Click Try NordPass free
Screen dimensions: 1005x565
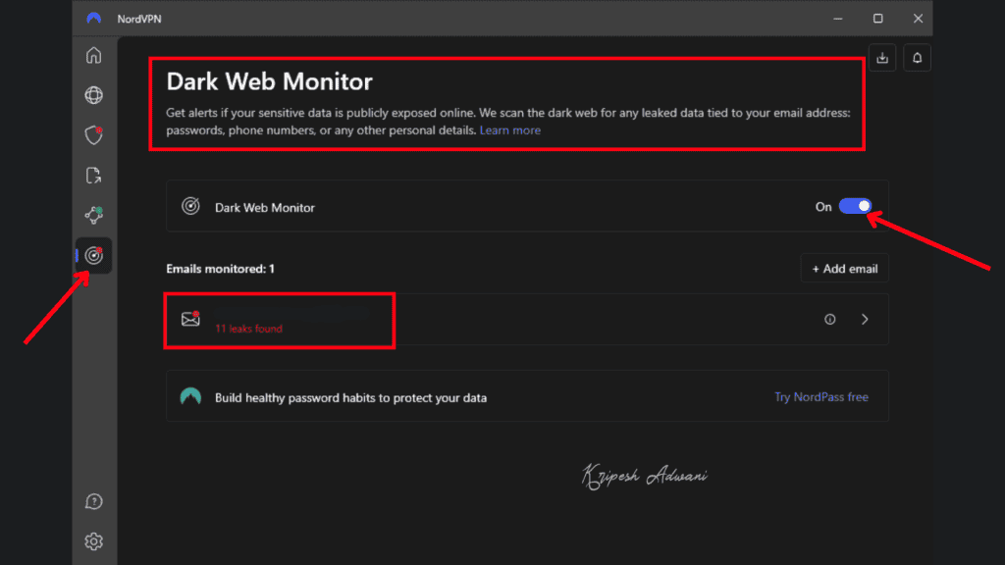coord(820,396)
